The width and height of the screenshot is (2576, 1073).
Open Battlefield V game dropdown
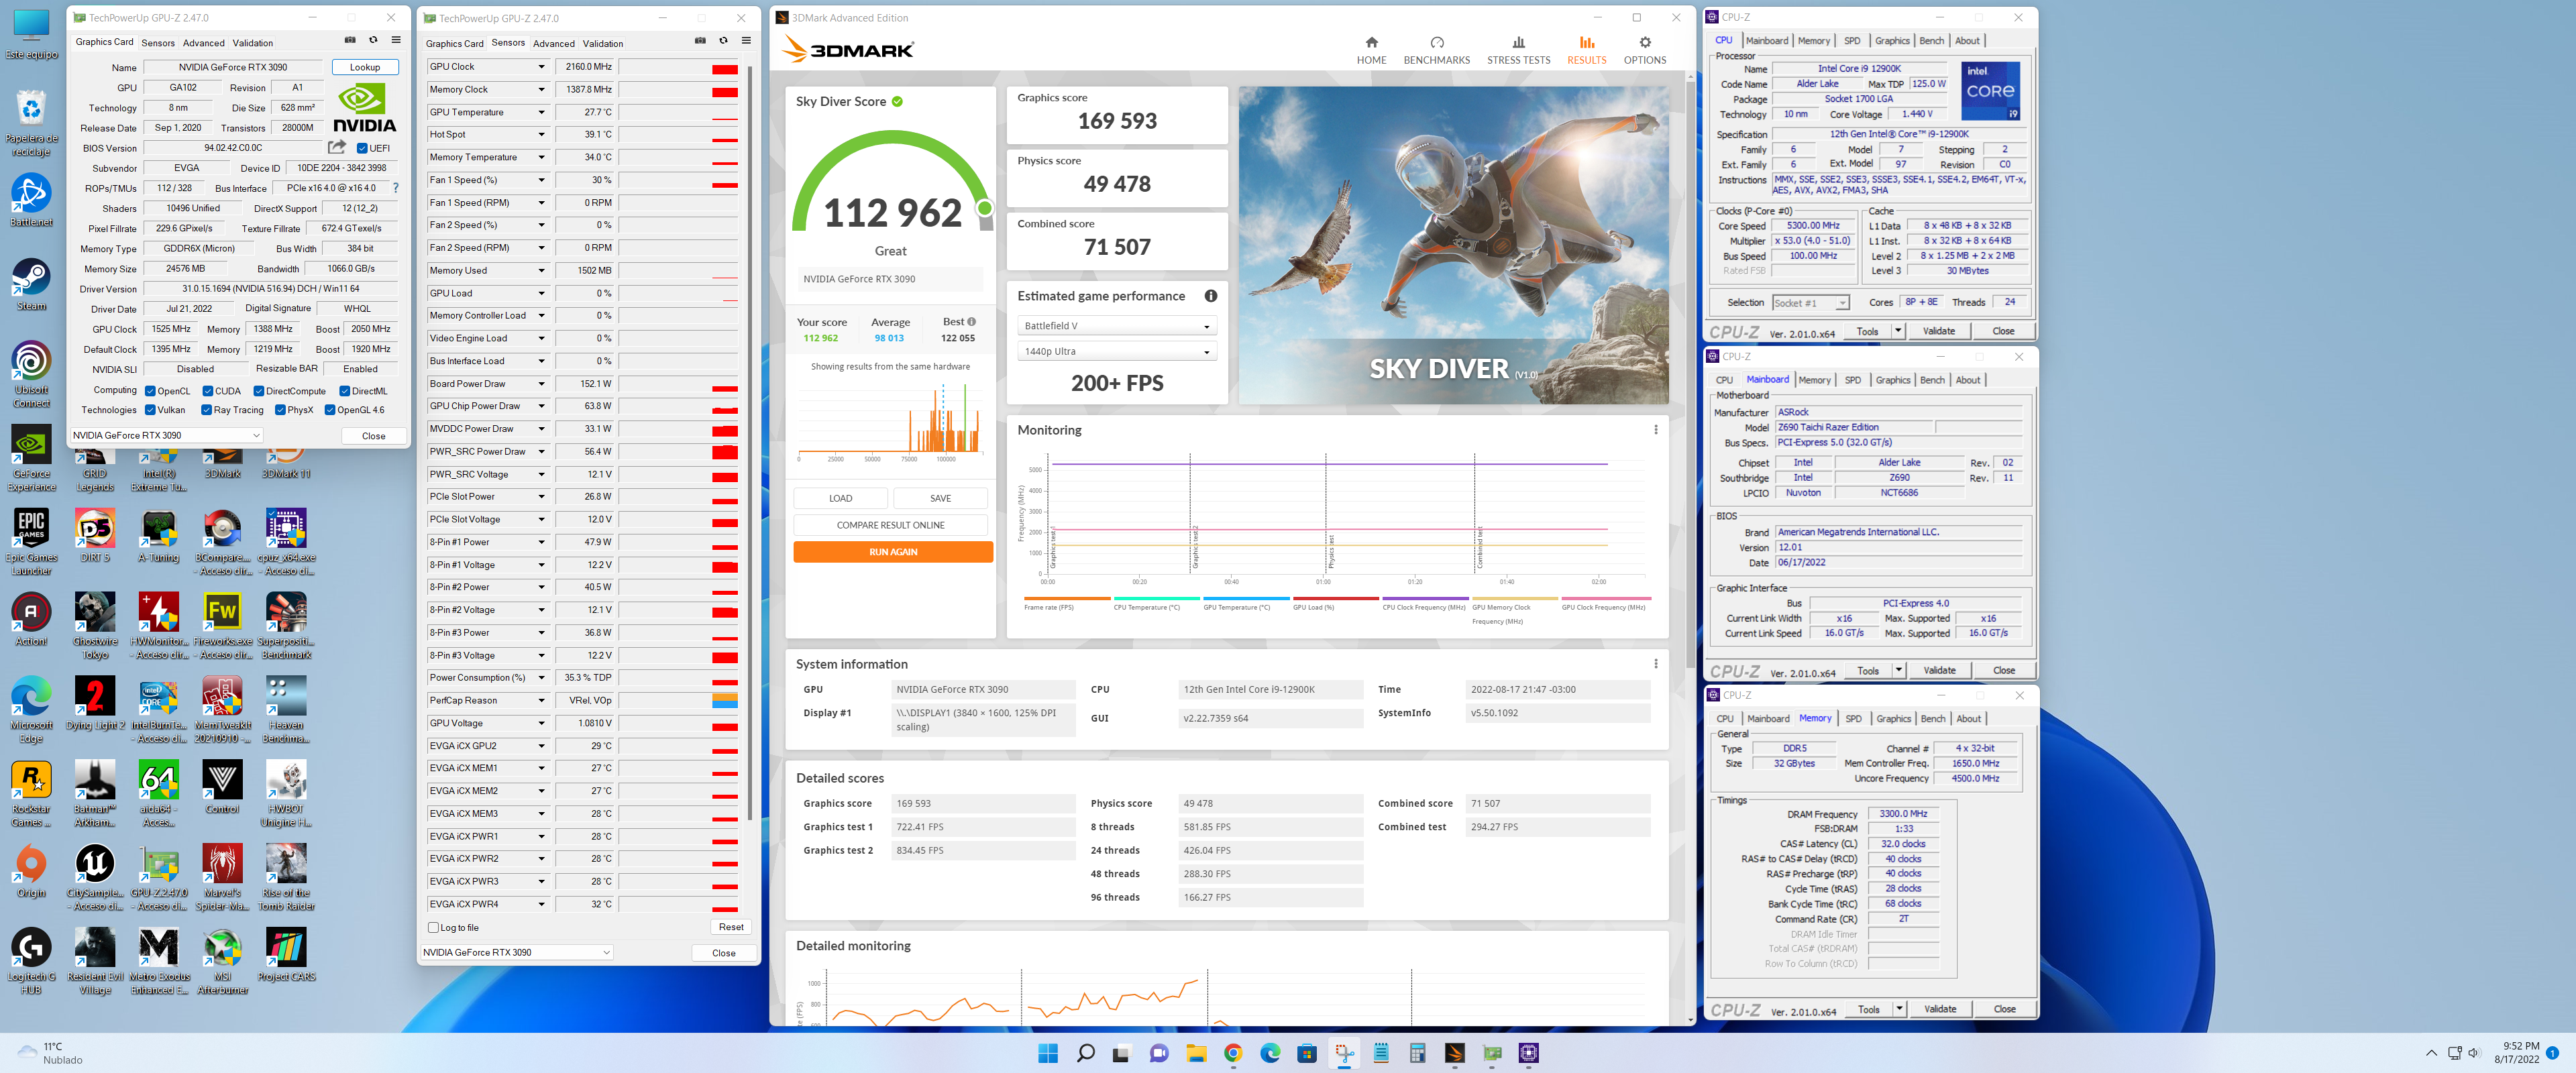pyautogui.click(x=1116, y=326)
